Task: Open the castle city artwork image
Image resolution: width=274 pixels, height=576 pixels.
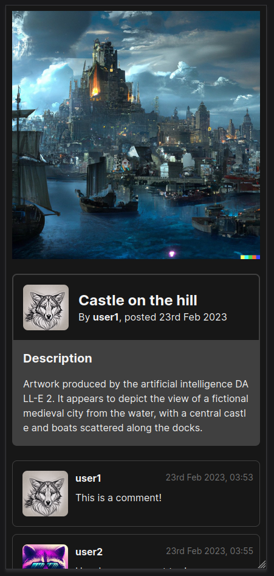Action: [x=136, y=135]
